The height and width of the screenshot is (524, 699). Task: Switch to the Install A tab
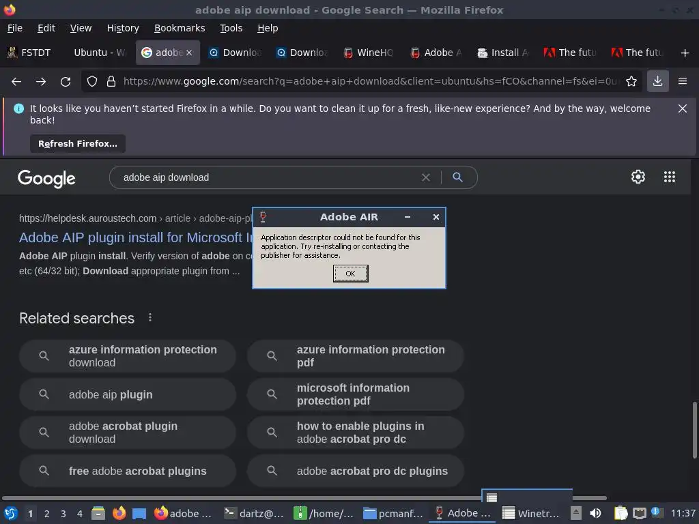[503, 53]
